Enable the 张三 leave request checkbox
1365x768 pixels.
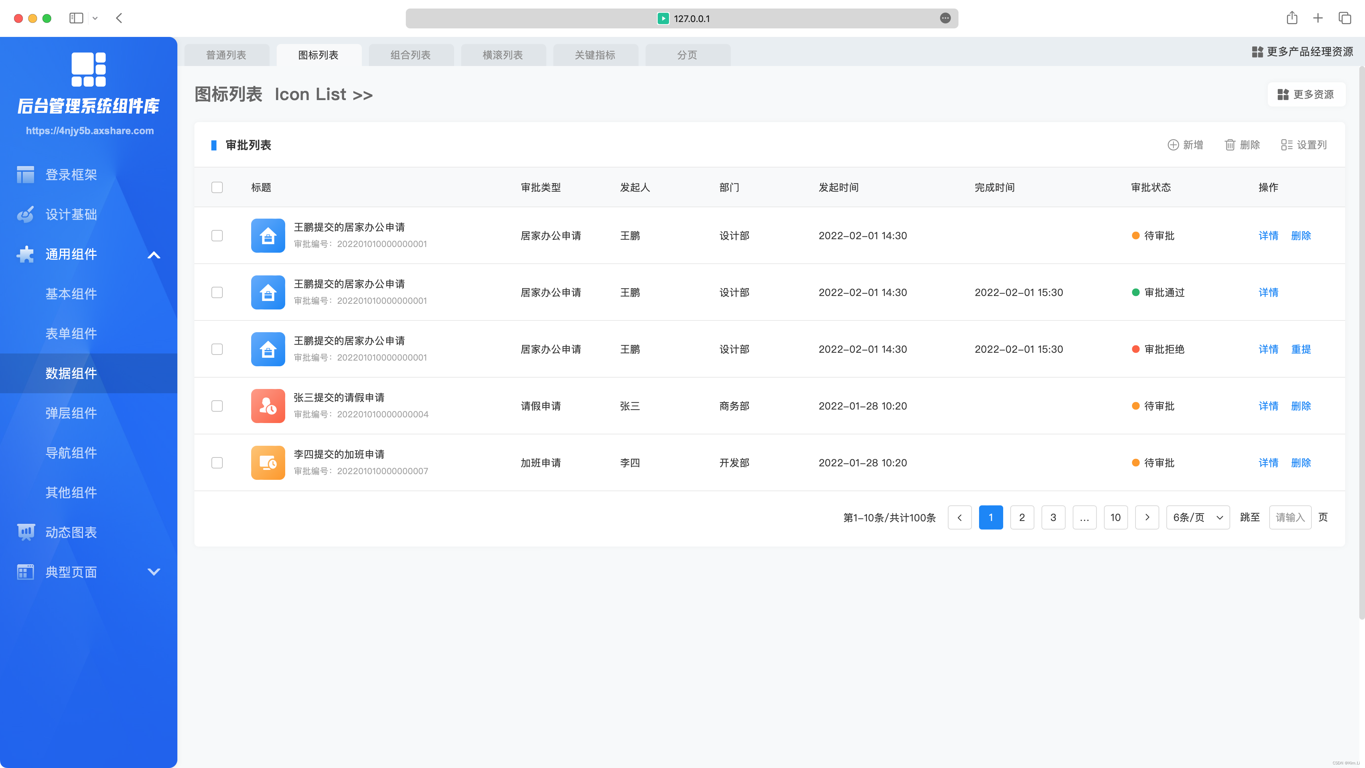217,405
